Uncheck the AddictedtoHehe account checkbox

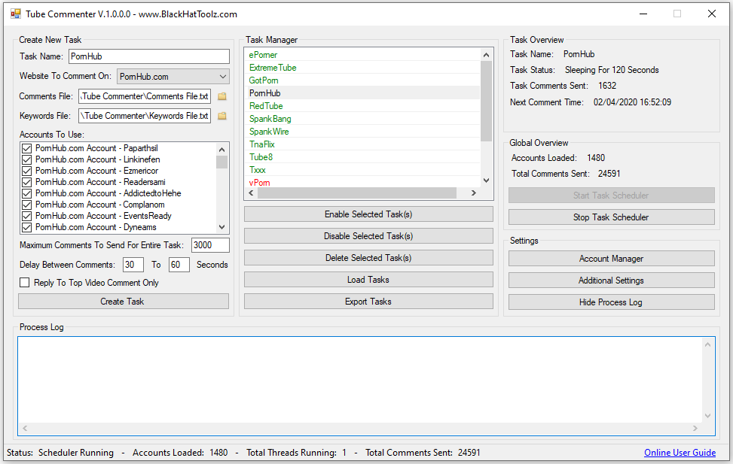(x=27, y=193)
